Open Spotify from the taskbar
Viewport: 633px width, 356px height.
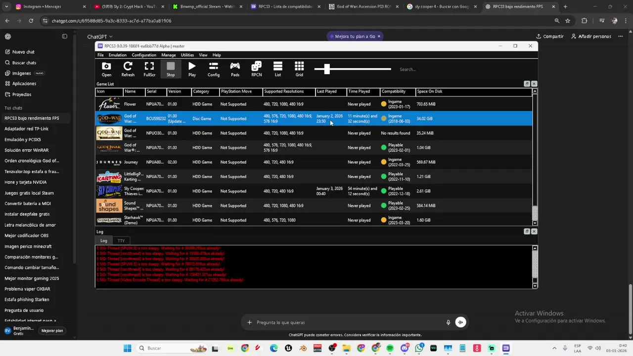point(390,348)
